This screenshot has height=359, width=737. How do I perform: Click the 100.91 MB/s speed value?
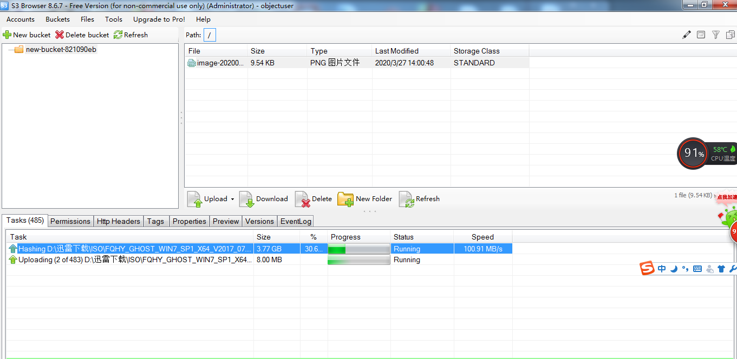(x=483, y=249)
